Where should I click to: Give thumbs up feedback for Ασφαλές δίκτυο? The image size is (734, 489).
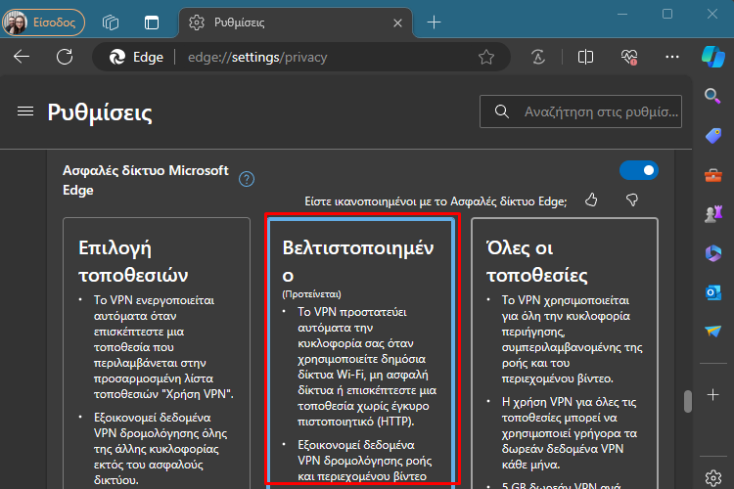point(591,200)
